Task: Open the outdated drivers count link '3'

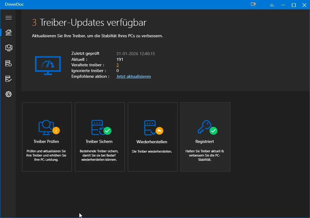Action: click(x=118, y=65)
